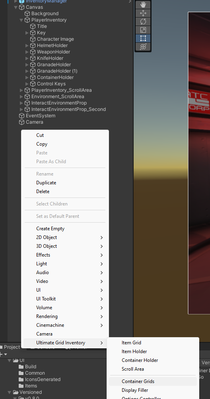Click the cube icon beside Title
This screenshot has height=399, width=210.
click(x=33, y=26)
